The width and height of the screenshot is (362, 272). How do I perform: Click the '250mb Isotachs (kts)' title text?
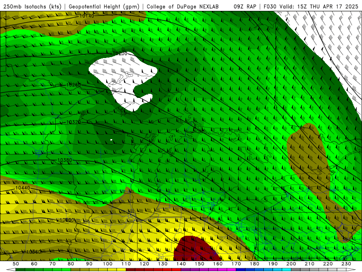pyautogui.click(x=32, y=6)
